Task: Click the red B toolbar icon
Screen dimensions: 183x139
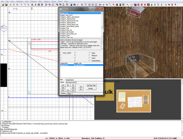Action: 172,5
